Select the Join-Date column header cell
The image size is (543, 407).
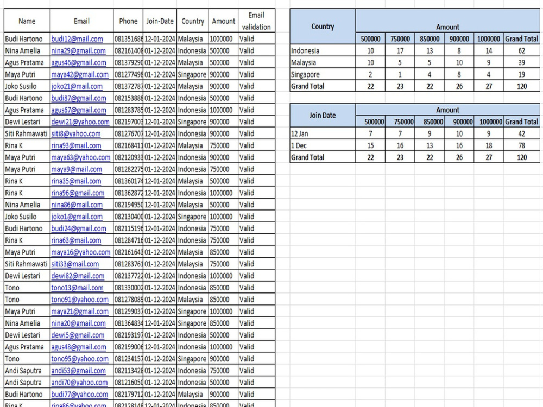[160, 21]
